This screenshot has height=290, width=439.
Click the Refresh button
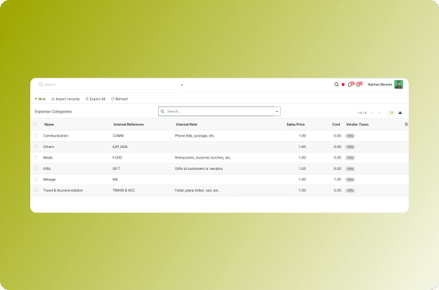120,99
